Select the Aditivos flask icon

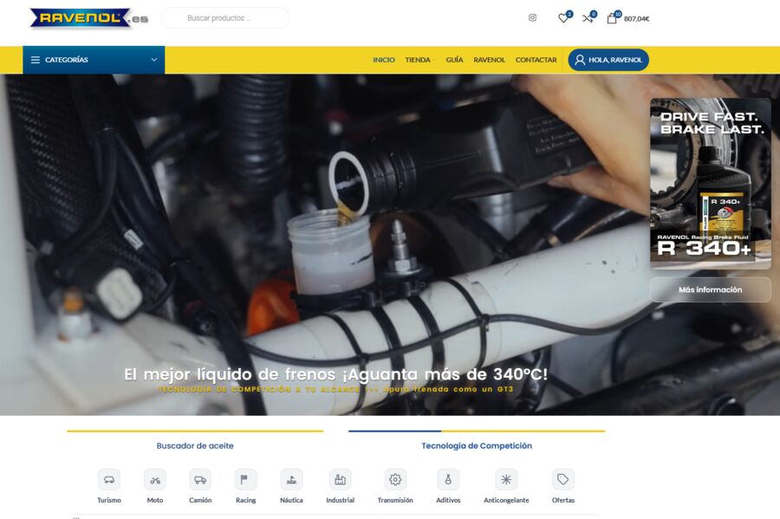tap(448, 480)
